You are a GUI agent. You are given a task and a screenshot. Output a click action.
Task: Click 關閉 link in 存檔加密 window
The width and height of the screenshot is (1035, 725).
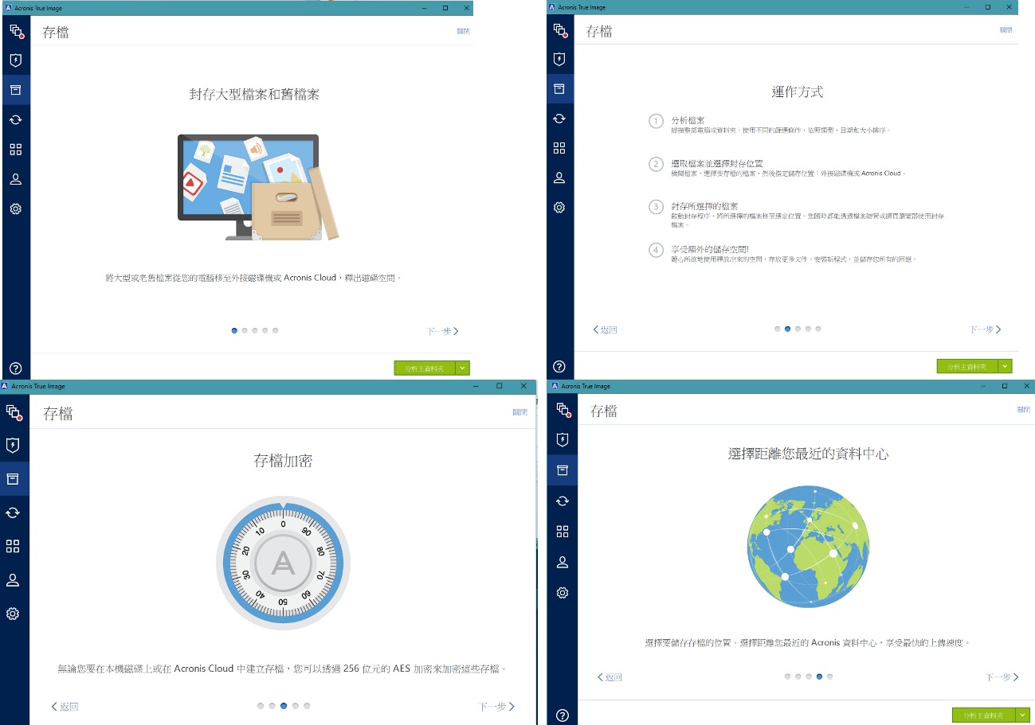click(520, 412)
